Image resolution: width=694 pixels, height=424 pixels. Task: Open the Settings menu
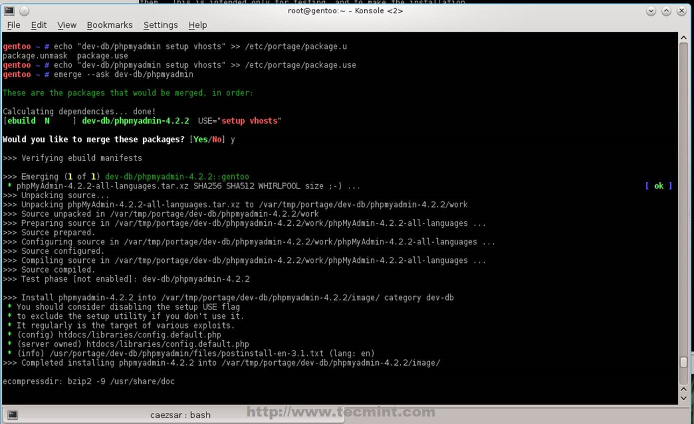point(160,25)
